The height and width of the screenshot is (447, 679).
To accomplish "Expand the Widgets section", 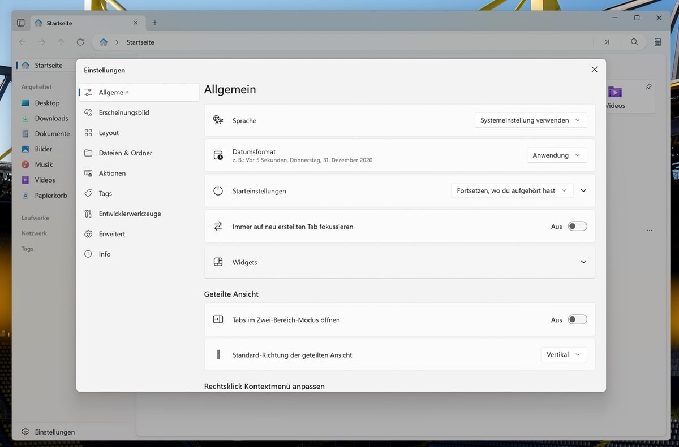I will (x=583, y=262).
